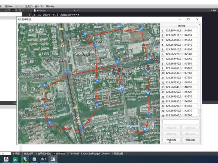Click map waypoint marker number 12
This screenshot has width=218, height=163.
click(x=120, y=26)
